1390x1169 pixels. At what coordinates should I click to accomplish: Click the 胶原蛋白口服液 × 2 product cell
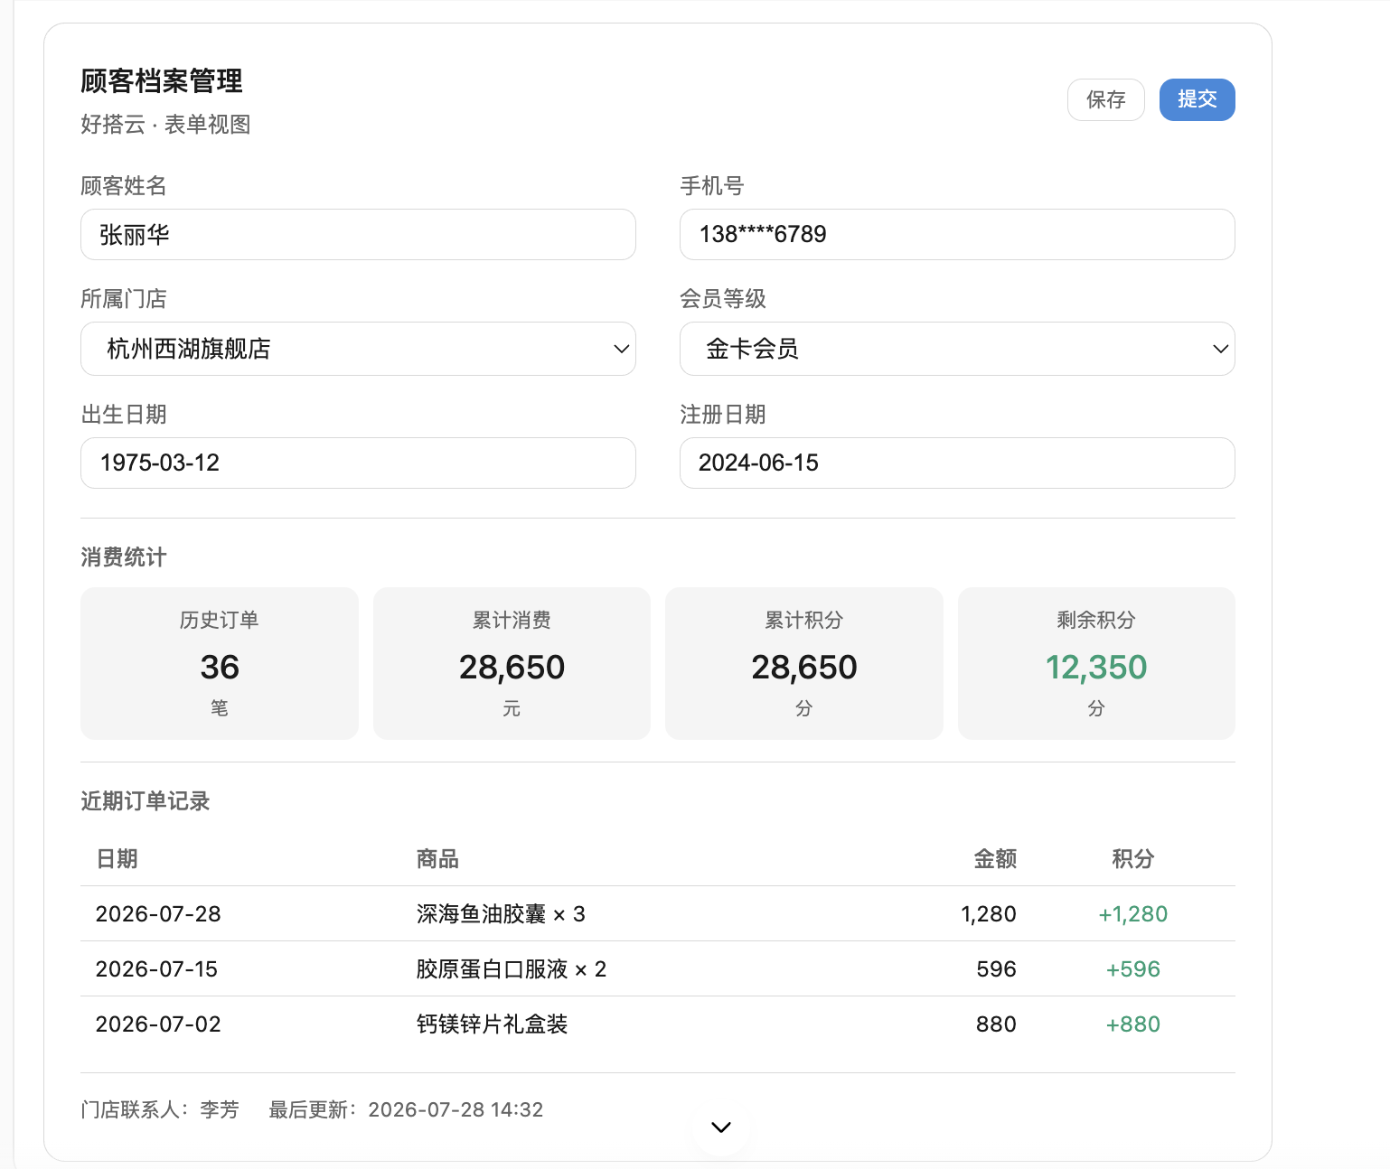click(x=512, y=969)
